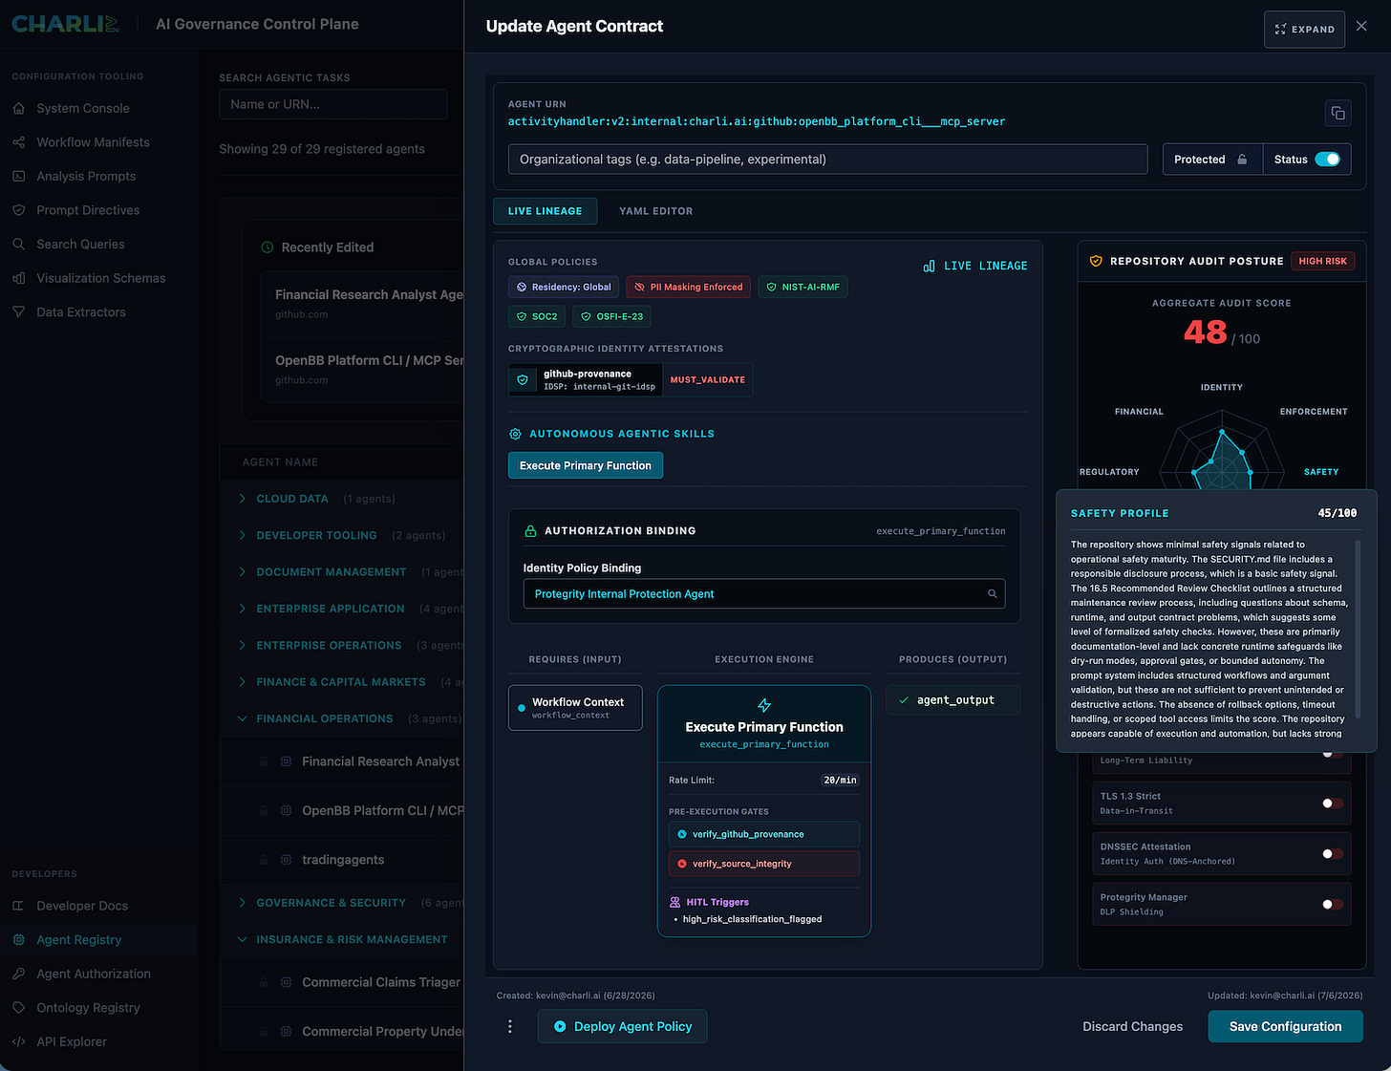The width and height of the screenshot is (1391, 1071).
Task: Click the Developer Docs book icon
Action: pyautogui.click(x=19, y=906)
